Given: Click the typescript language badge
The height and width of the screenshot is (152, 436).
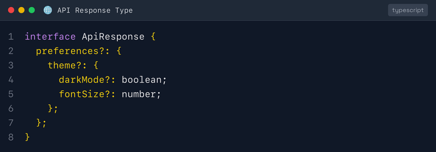Looking at the screenshot, I should click(408, 10).
